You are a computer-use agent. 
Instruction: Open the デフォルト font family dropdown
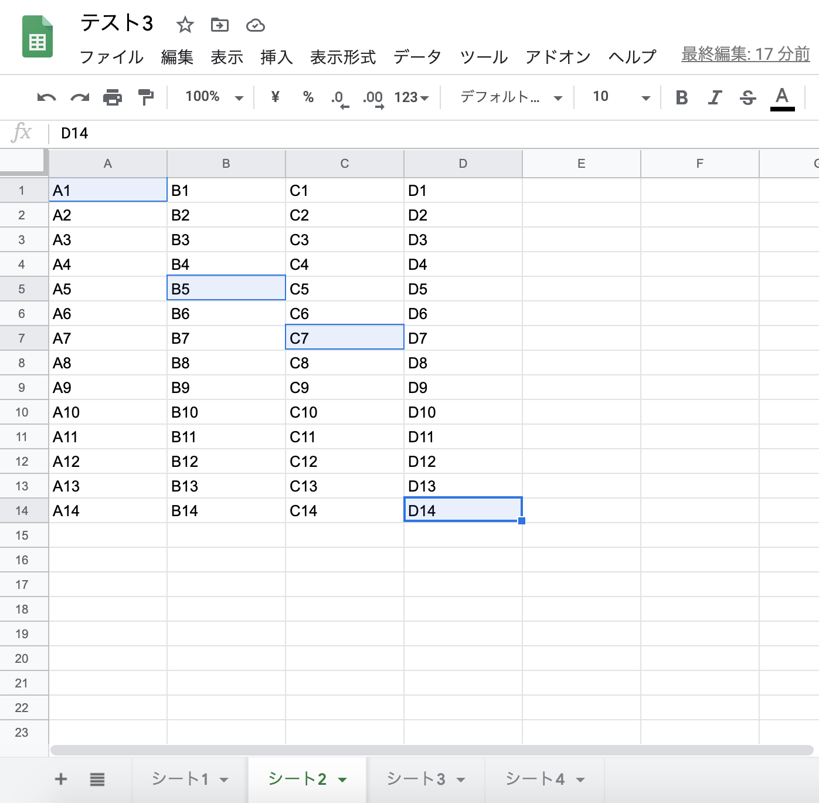point(510,97)
